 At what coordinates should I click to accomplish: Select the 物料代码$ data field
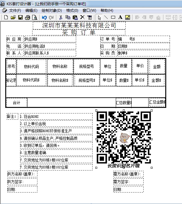pyautogui.click(x=31, y=80)
